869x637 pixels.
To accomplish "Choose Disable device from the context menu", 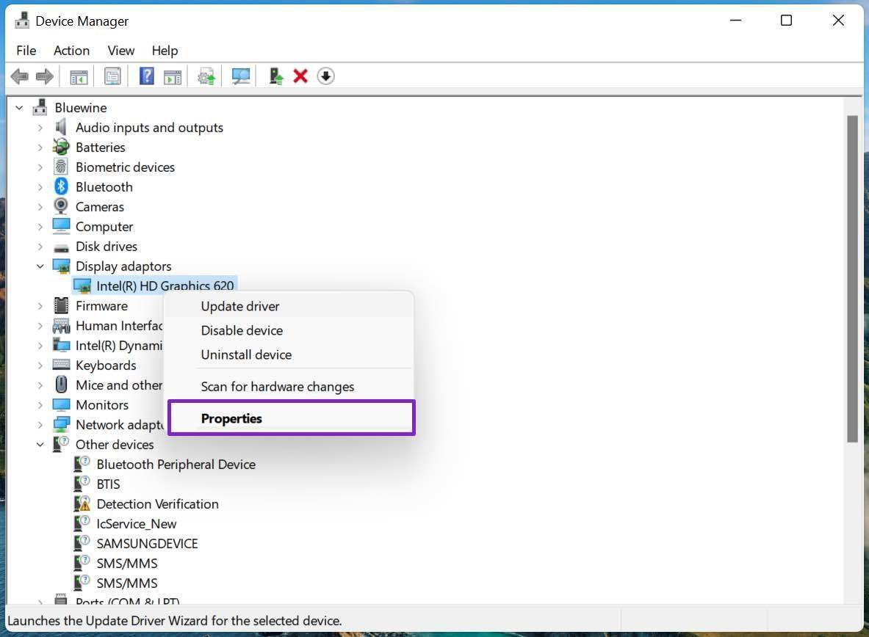I will pos(242,330).
